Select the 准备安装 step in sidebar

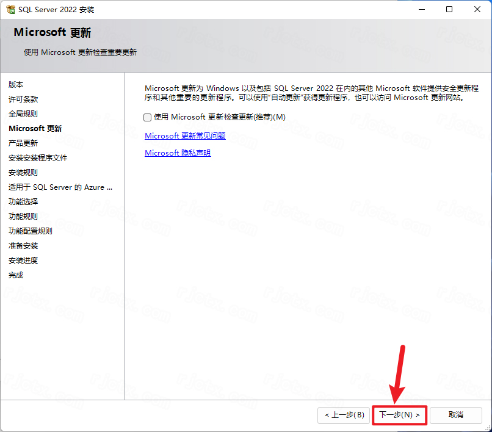click(23, 246)
